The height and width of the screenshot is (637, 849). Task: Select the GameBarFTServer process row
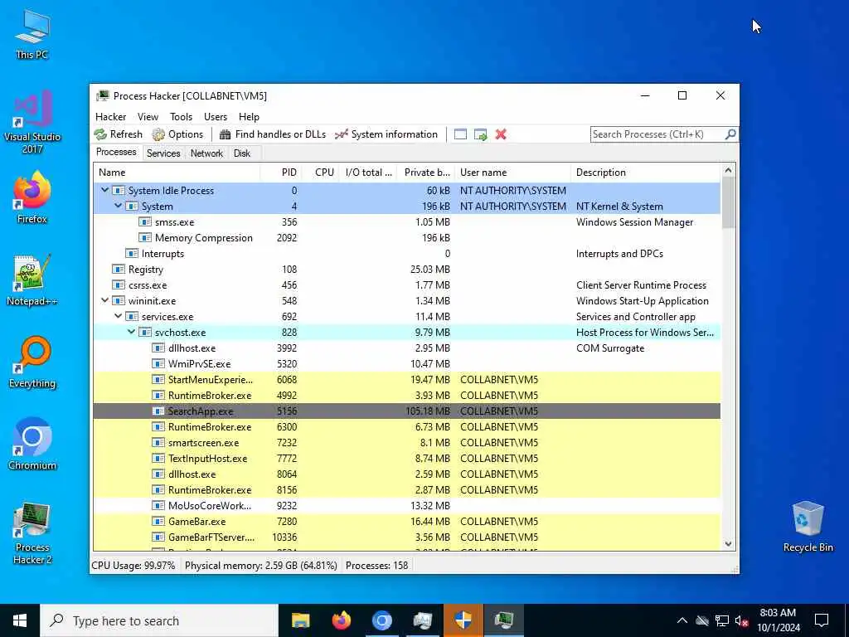point(406,537)
